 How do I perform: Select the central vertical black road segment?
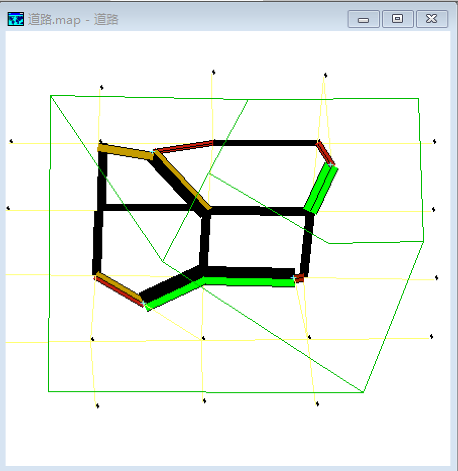click(x=205, y=240)
